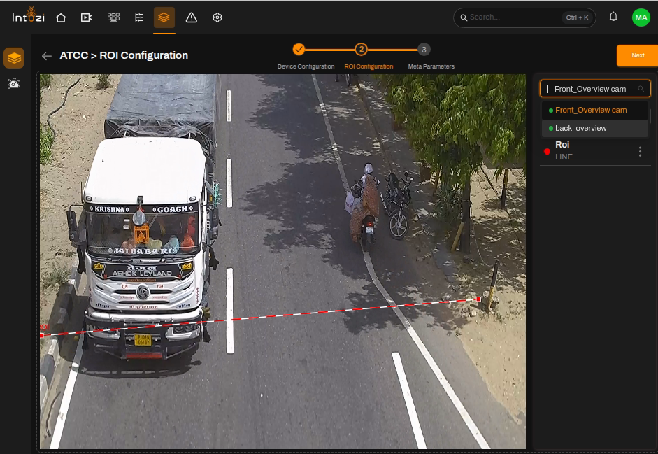
Task: Open the Front_Overview cam camera selector
Action: tap(595, 89)
